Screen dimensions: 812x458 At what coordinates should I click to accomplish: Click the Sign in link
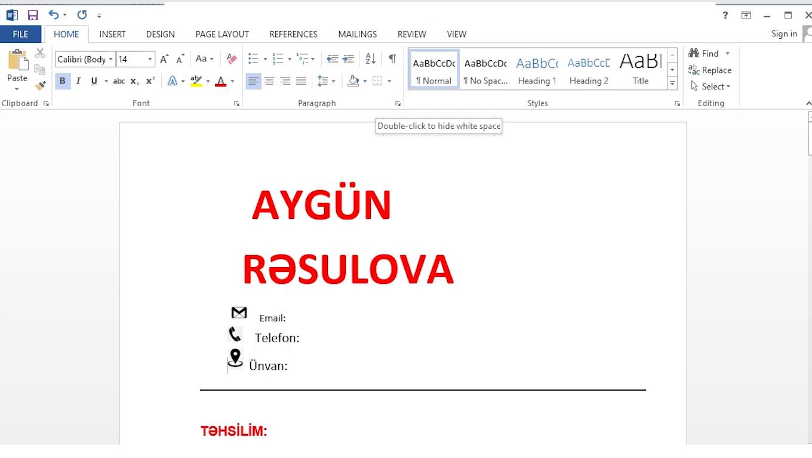(x=784, y=33)
